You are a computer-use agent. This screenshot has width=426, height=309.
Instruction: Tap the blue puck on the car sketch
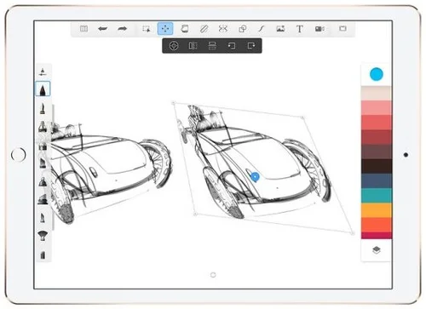click(255, 177)
